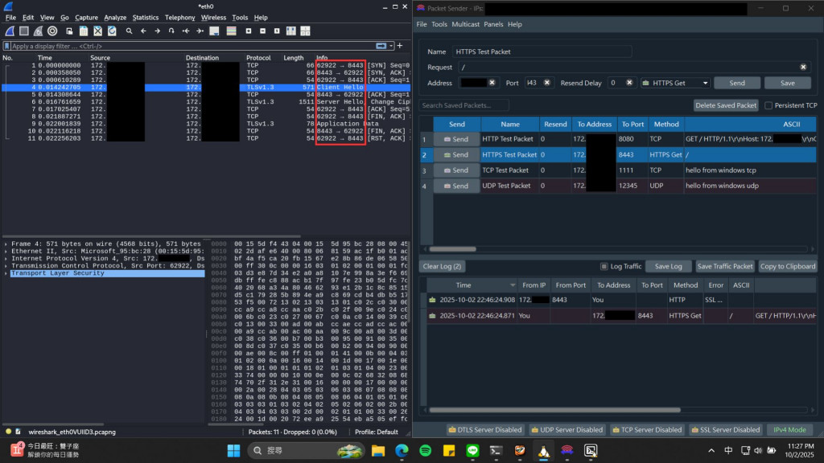Start a new capture with the shark fin icon
This screenshot has width=824, height=463.
click(x=10, y=31)
